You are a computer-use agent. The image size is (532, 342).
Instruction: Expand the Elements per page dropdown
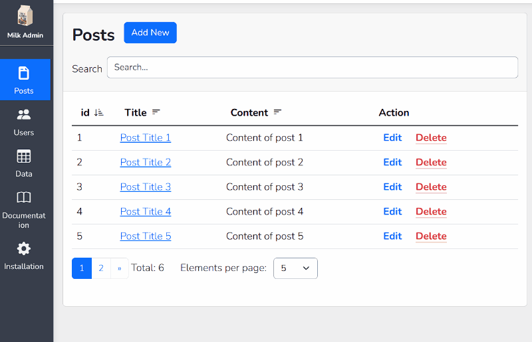click(x=295, y=268)
